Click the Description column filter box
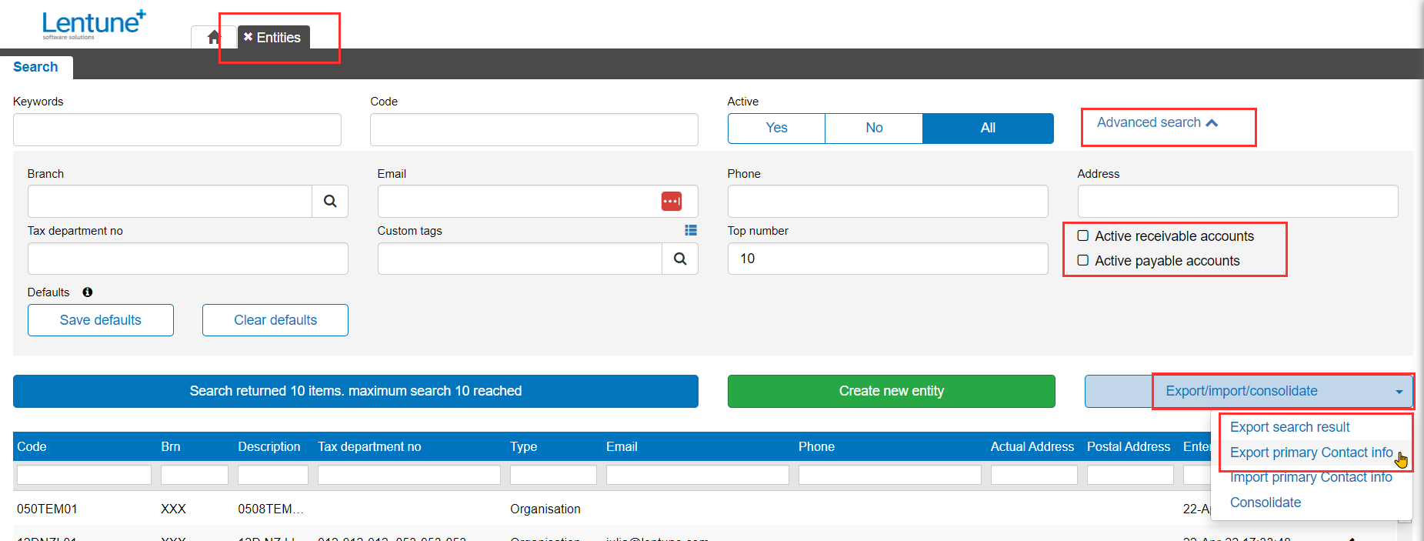 point(273,475)
